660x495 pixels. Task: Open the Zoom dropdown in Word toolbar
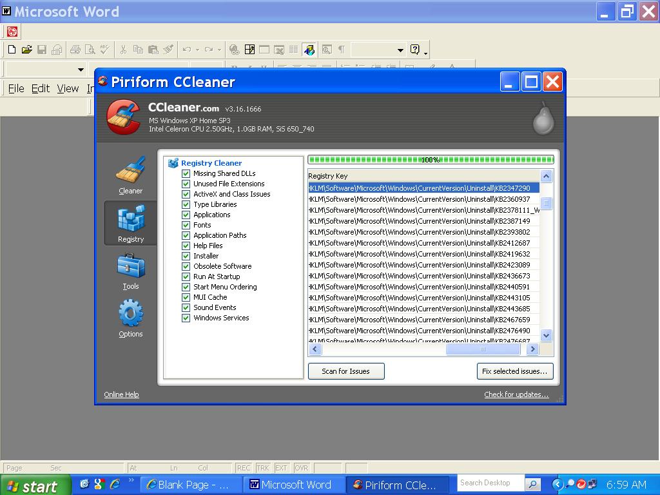pos(400,50)
